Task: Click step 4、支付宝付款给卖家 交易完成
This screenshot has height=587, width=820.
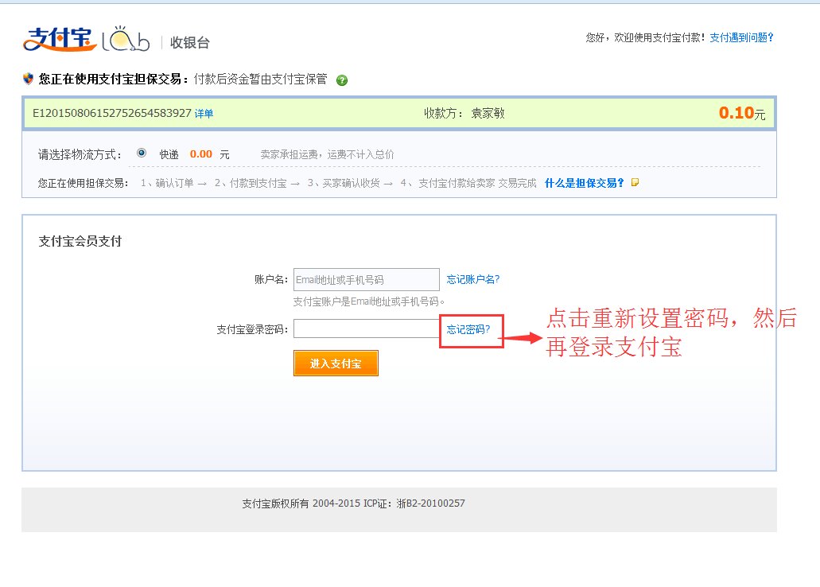Action: pyautogui.click(x=468, y=183)
